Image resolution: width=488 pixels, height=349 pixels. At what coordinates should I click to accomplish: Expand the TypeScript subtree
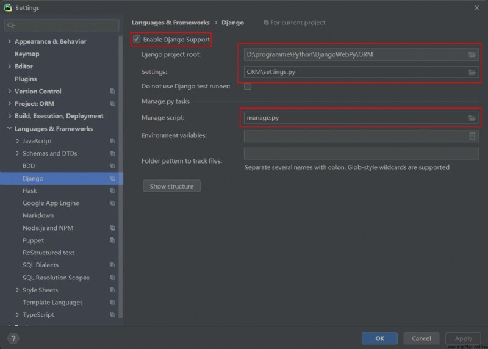[x=18, y=315]
